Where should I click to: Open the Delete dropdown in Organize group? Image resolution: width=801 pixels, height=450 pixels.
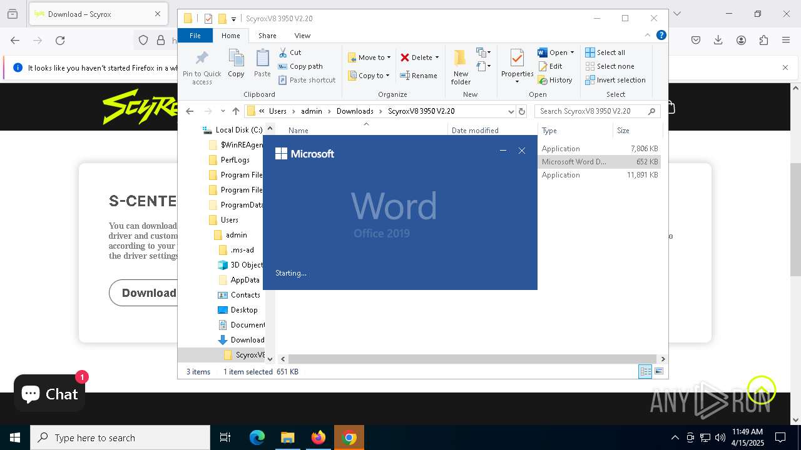[419, 57]
